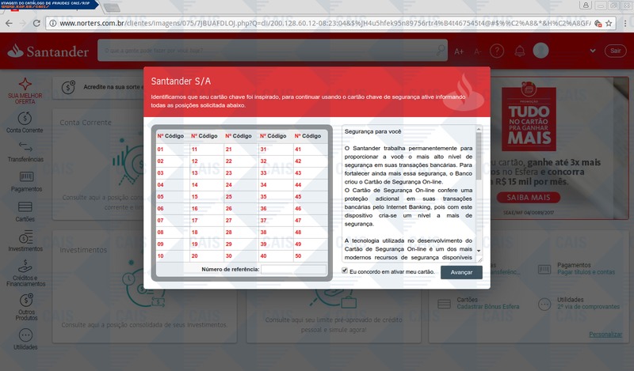Click the search magnifier icon
Viewport: 634px width, 371px height.
pos(441,50)
